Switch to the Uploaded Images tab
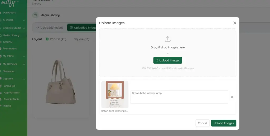 coord(82,28)
